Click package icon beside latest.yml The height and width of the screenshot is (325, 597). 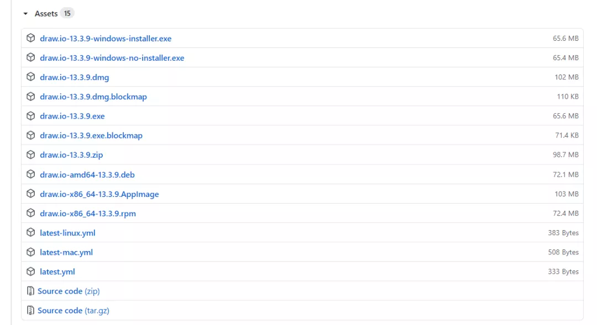tap(31, 271)
